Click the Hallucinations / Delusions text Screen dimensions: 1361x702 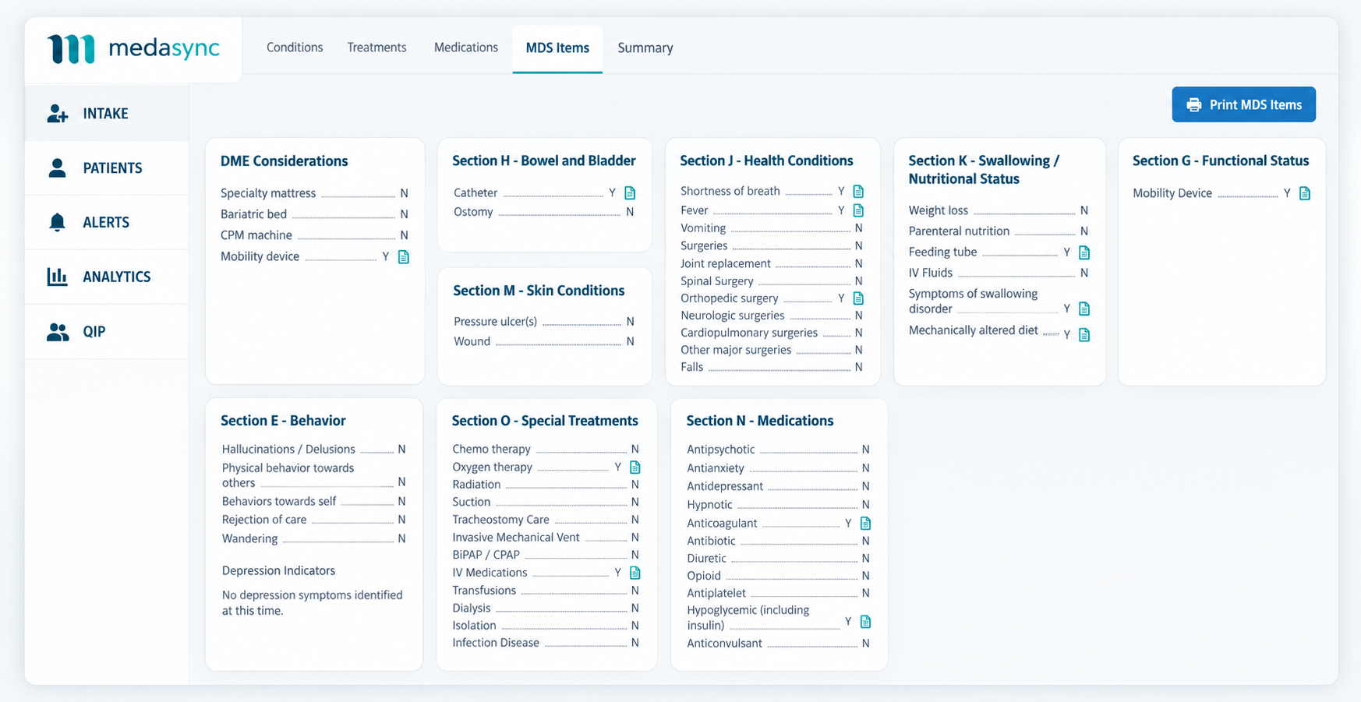tap(288, 450)
